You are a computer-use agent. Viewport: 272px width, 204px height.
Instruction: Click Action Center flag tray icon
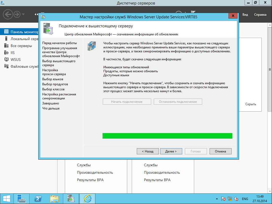tap(223, 199)
